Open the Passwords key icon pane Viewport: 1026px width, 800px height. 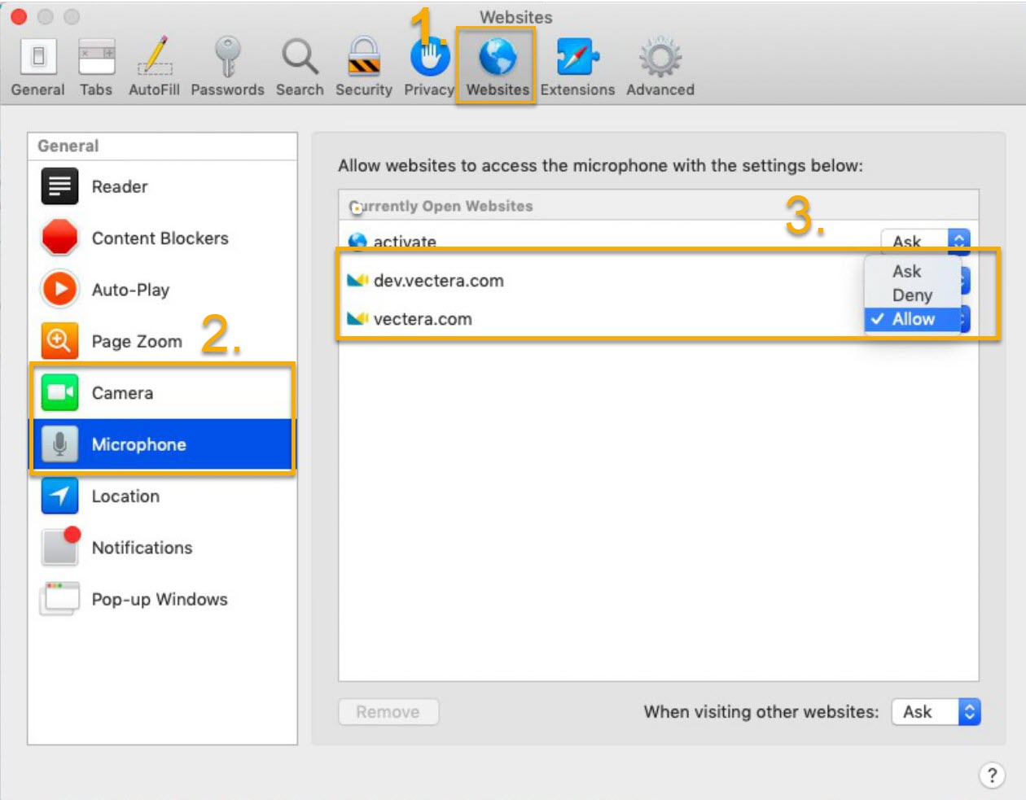pyautogui.click(x=227, y=68)
